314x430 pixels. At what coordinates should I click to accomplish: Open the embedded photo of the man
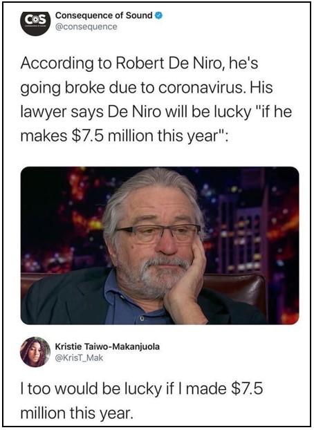pyautogui.click(x=160, y=245)
